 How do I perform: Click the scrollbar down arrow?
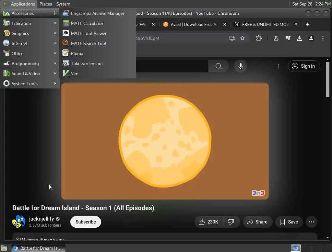tap(327, 238)
